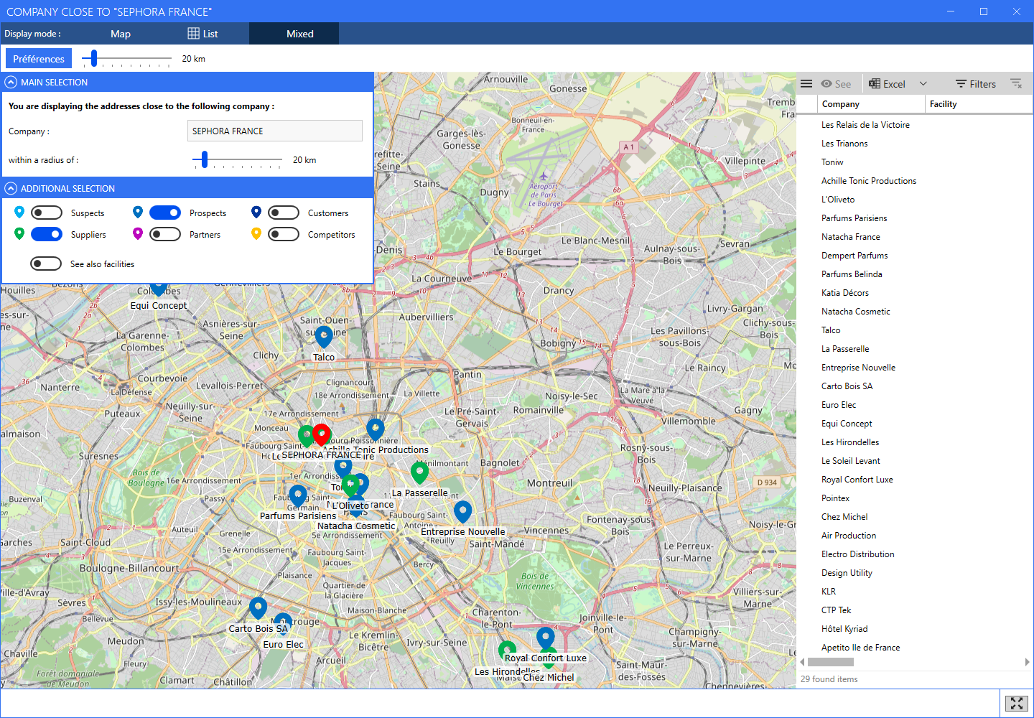The width and height of the screenshot is (1034, 718).
Task: Enable the Suspects toggle
Action: [46, 213]
